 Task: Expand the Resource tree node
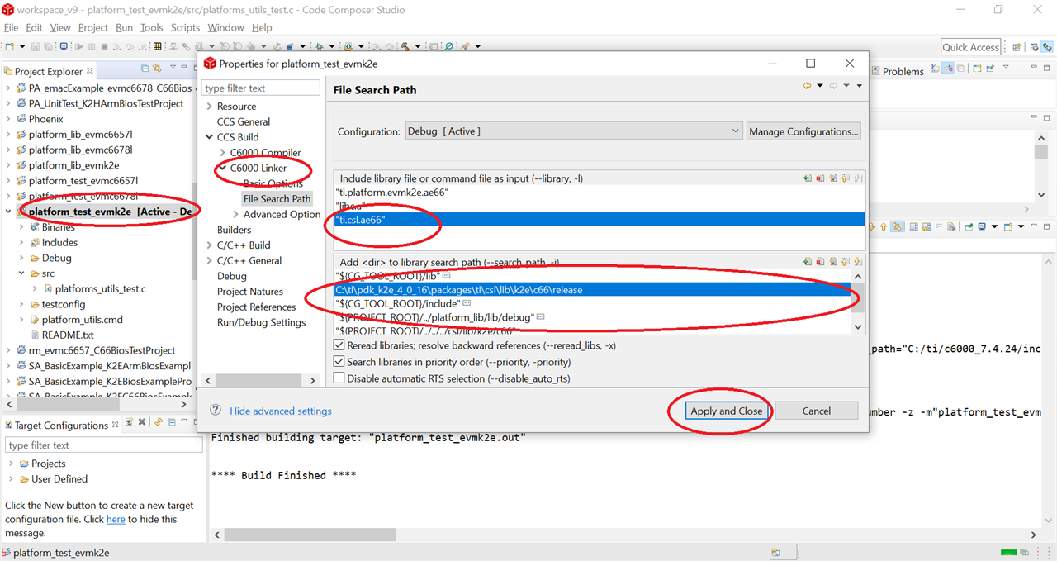pyautogui.click(x=210, y=107)
